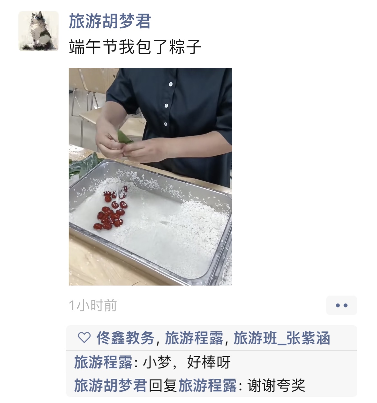Viewport: 377px width, 403px height.
Task: View the zongzi-making photo full screen
Action: point(150,176)
